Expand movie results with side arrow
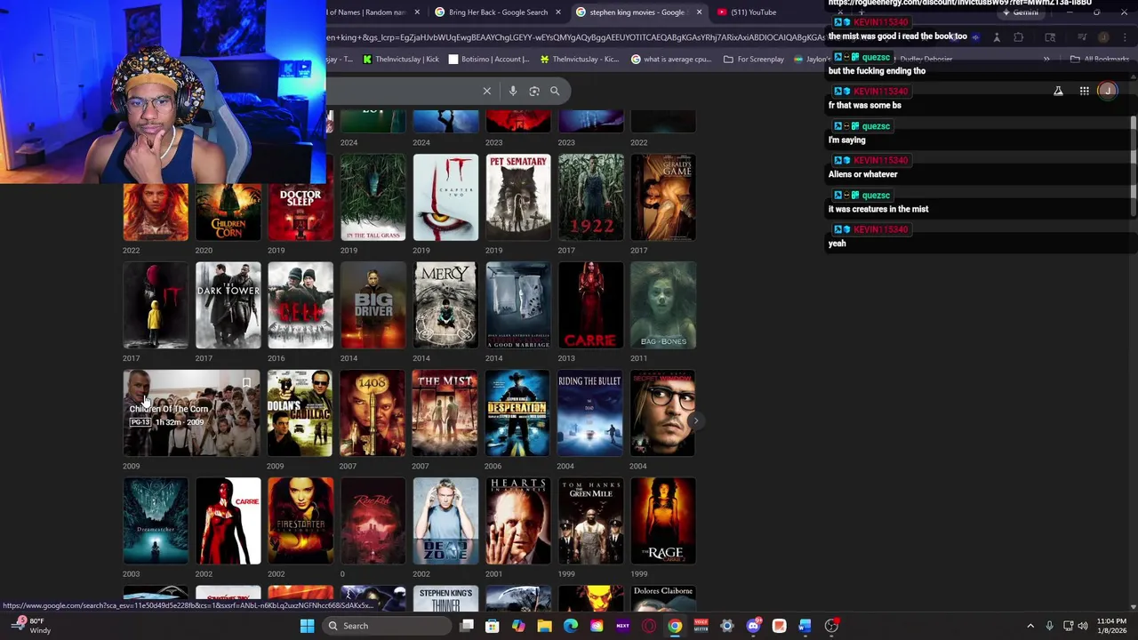The height and width of the screenshot is (640, 1138). (697, 420)
